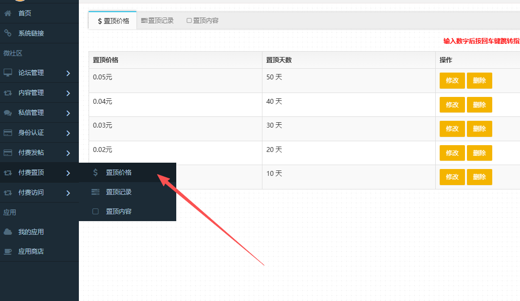Viewport: 520px width, 301px height.
Task: Click the cloud icon beside 我的应用
Action: tap(8, 232)
